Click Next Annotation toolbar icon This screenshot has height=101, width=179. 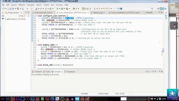tap(95, 9)
